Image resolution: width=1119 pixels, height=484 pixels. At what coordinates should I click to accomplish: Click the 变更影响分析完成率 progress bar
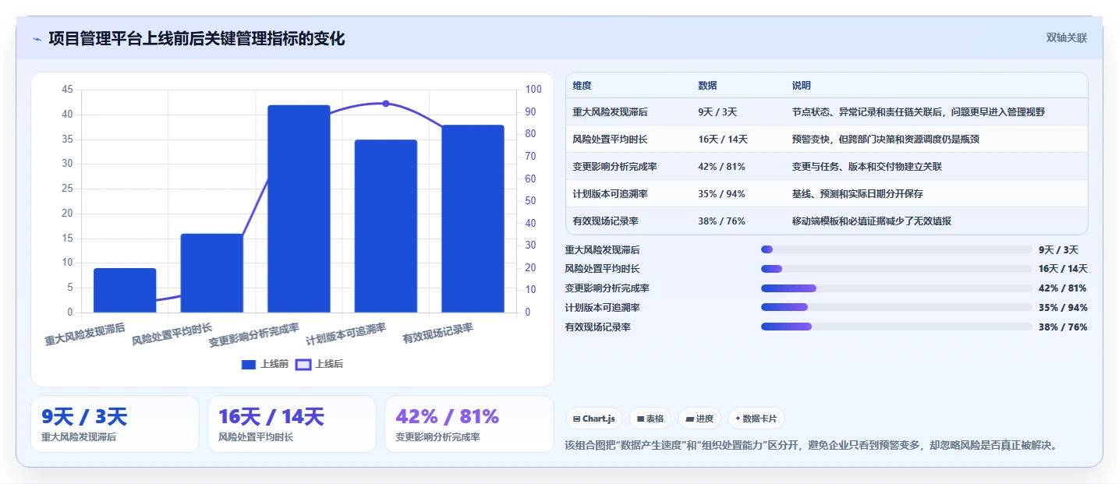pos(897,288)
